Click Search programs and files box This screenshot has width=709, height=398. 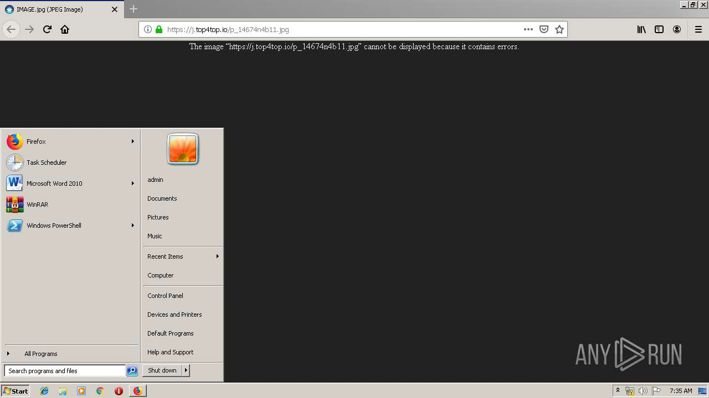[65, 371]
